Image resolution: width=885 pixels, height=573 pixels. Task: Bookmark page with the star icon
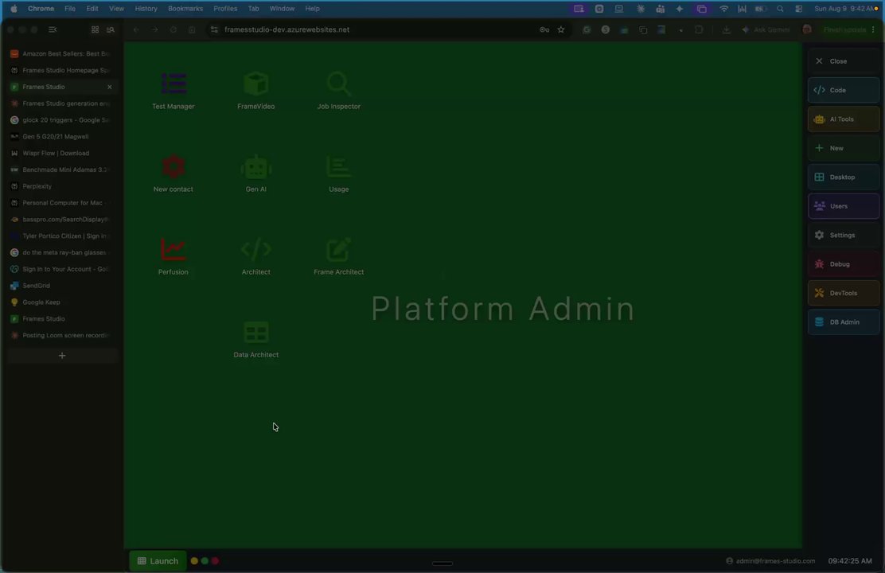(x=561, y=29)
